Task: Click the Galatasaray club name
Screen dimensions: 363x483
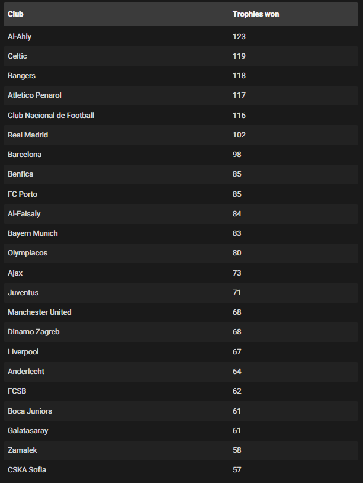Action: pos(28,431)
